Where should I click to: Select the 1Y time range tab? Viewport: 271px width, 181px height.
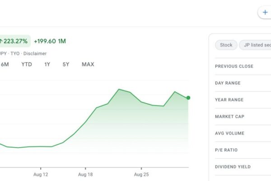(47, 64)
